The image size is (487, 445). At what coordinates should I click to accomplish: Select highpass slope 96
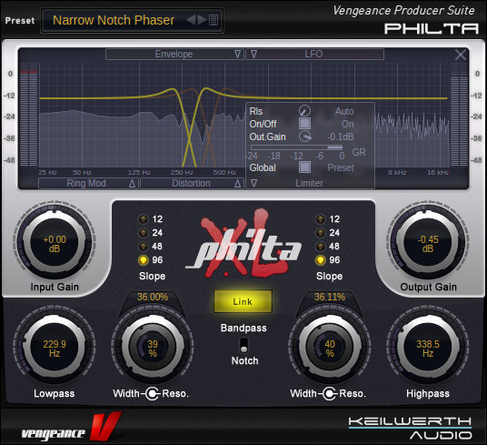click(x=320, y=260)
